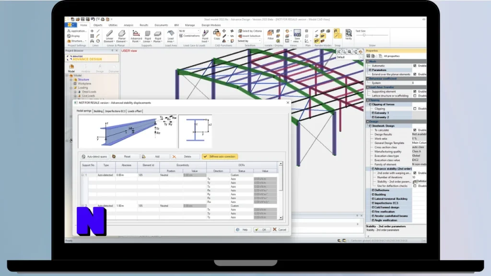Click the Reset button in the dialog
This screenshot has width=491, height=276.
pos(124,157)
